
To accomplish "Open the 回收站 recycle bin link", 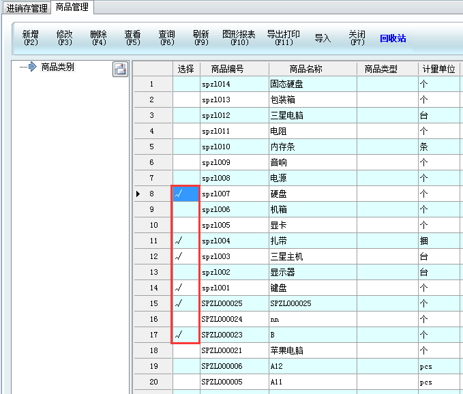I will click(x=393, y=38).
